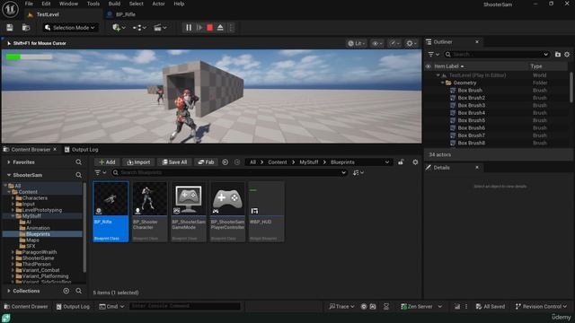Open Content Browser settings gear

[415, 161]
